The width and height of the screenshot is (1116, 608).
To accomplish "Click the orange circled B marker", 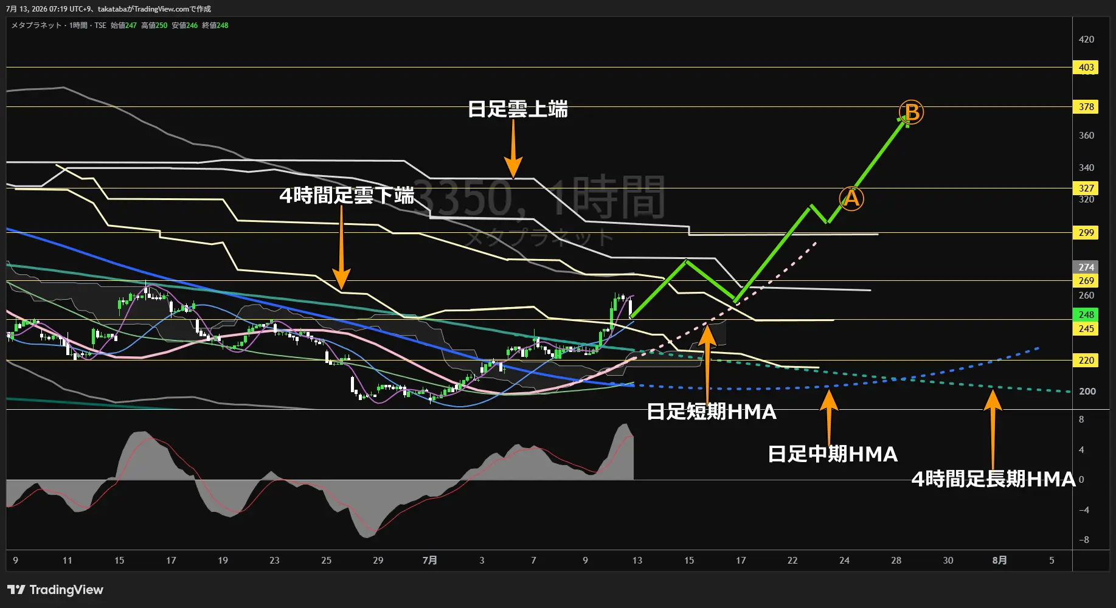I will [911, 112].
